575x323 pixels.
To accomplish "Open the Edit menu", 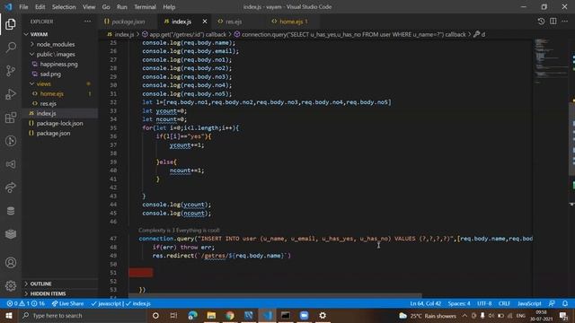I will (40, 7).
